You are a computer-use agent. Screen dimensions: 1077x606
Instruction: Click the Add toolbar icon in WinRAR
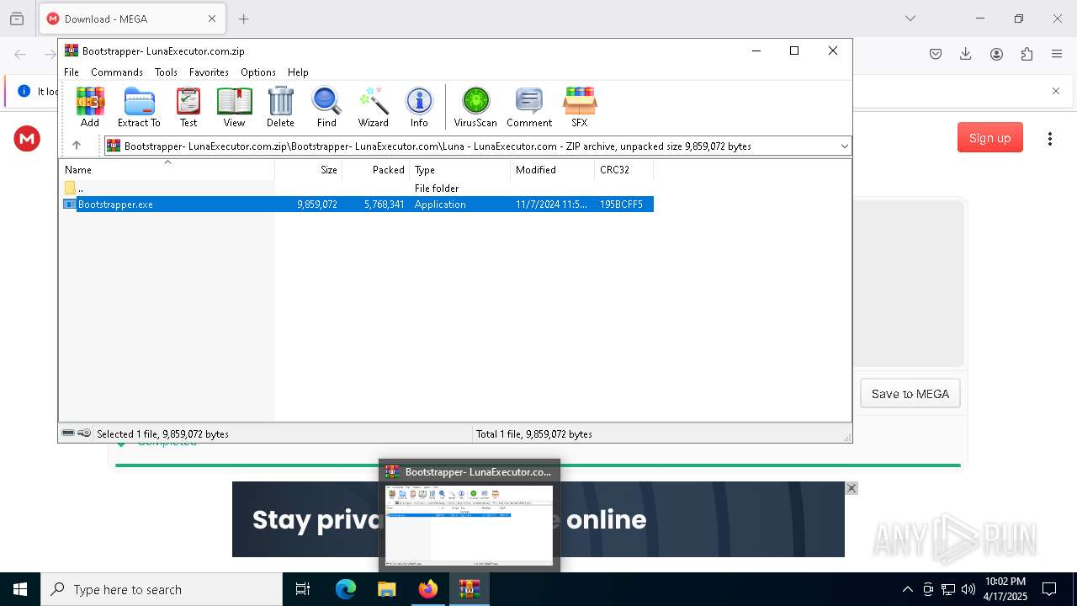(x=90, y=107)
